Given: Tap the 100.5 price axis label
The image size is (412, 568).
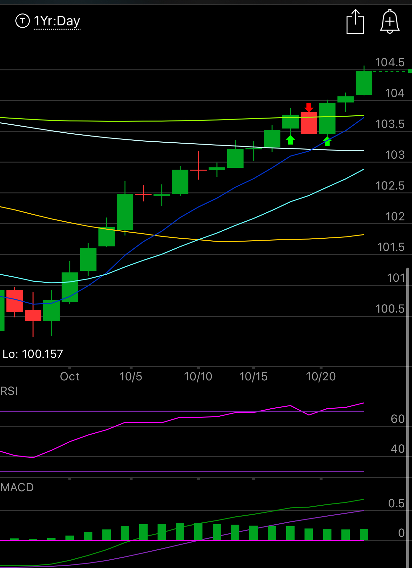Looking at the screenshot, I should (390, 309).
